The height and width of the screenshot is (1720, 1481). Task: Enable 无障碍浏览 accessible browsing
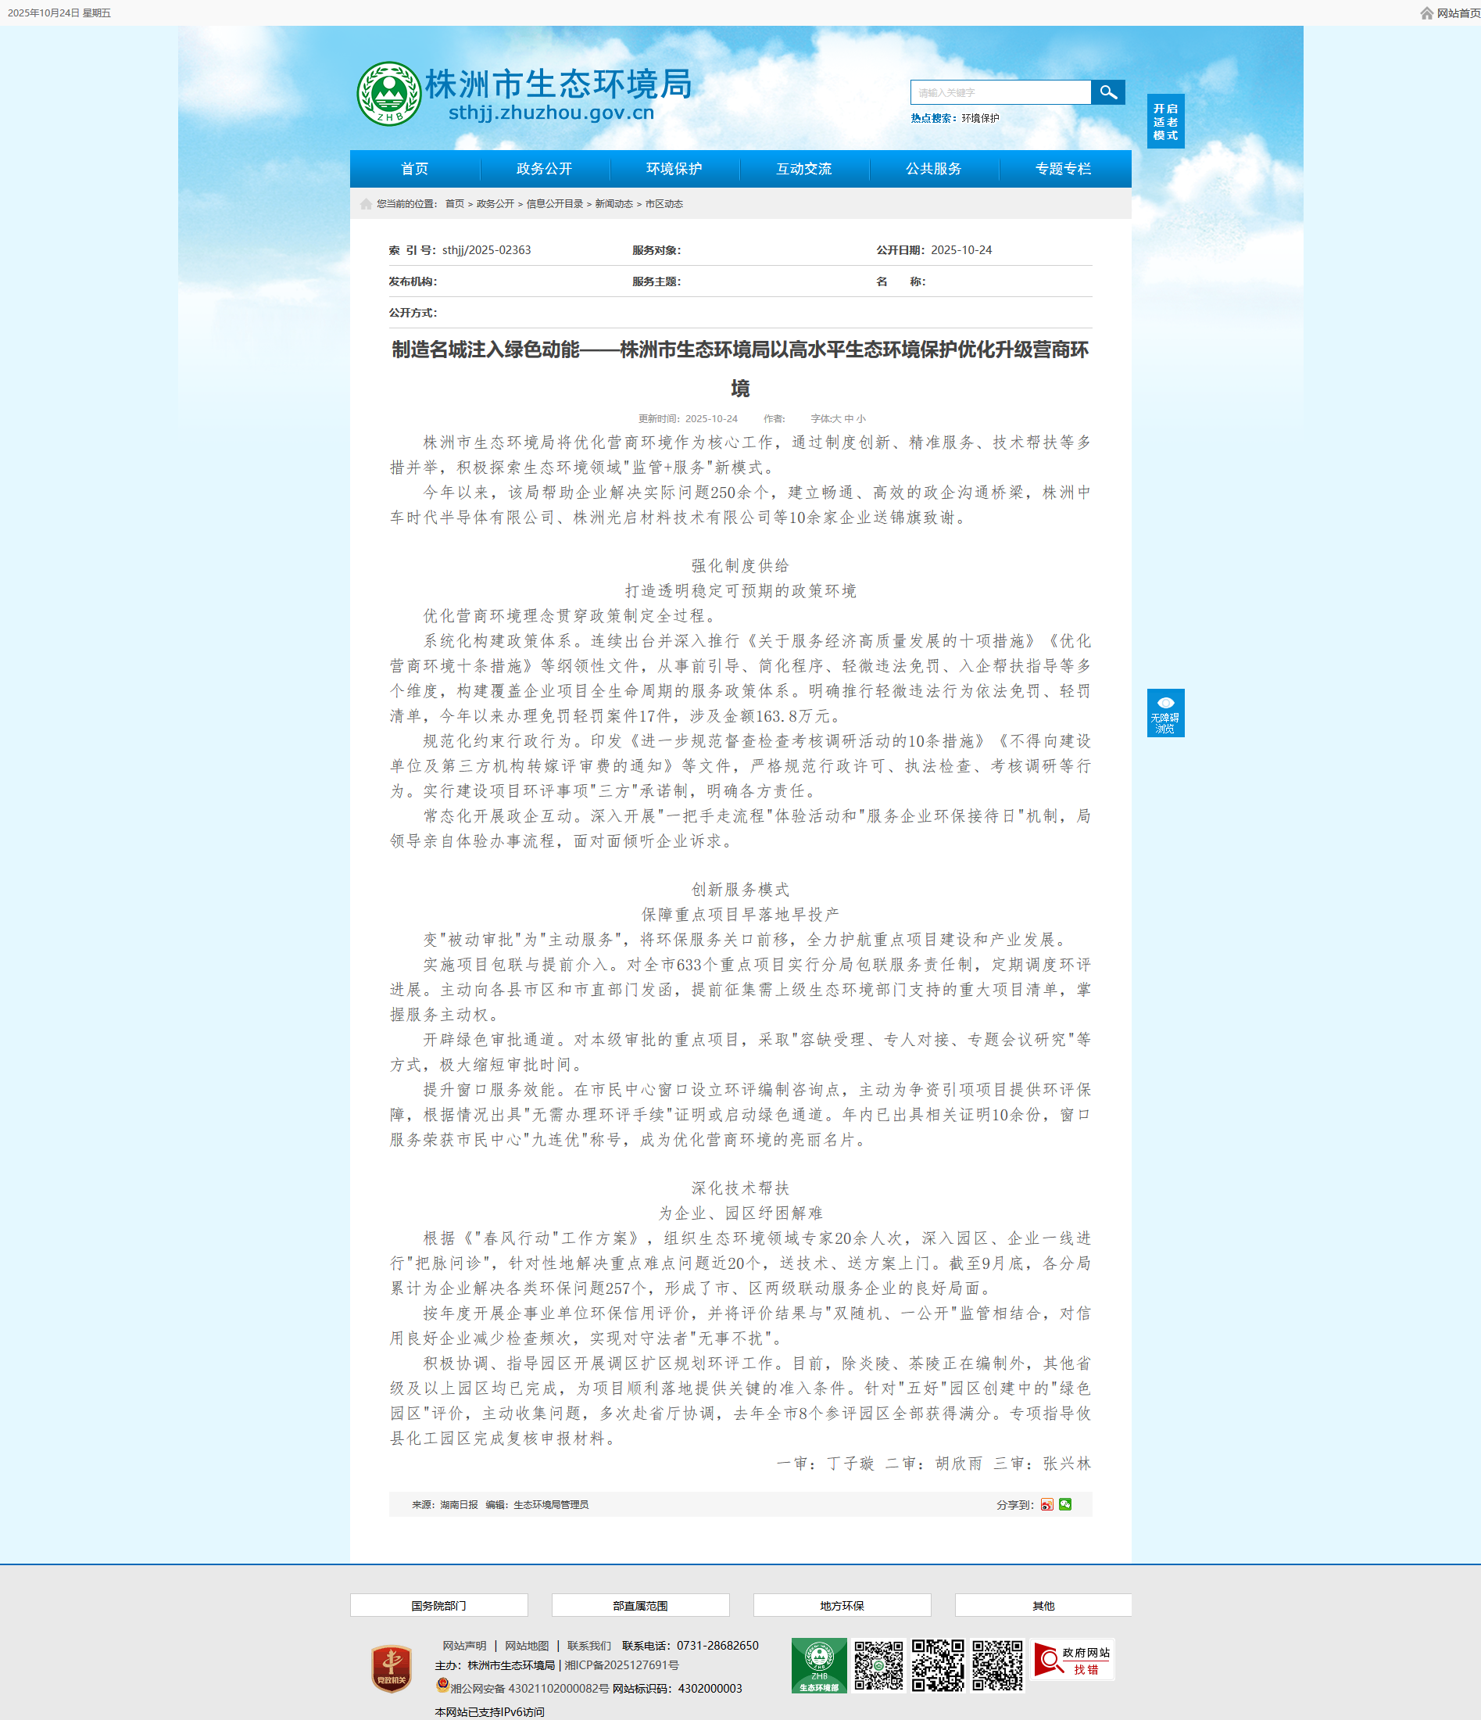1165,712
